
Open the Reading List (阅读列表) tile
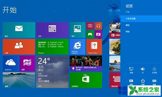pyautogui.click(x=115, y=80)
